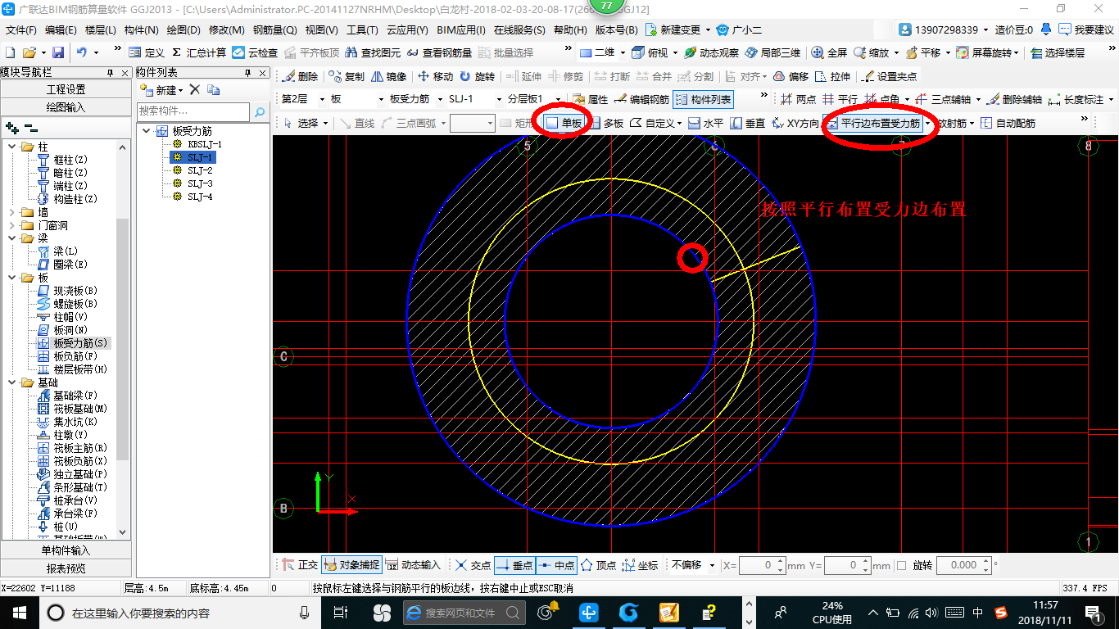Click 旋转 rotate tool in edit toolbar
The image size is (1119, 629).
[478, 76]
